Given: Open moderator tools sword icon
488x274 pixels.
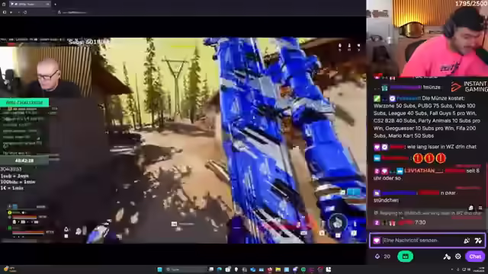Looking at the screenshot, I should tap(447, 256).
